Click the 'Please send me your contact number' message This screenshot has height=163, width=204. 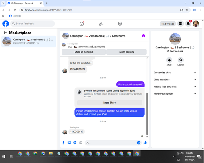point(109,112)
